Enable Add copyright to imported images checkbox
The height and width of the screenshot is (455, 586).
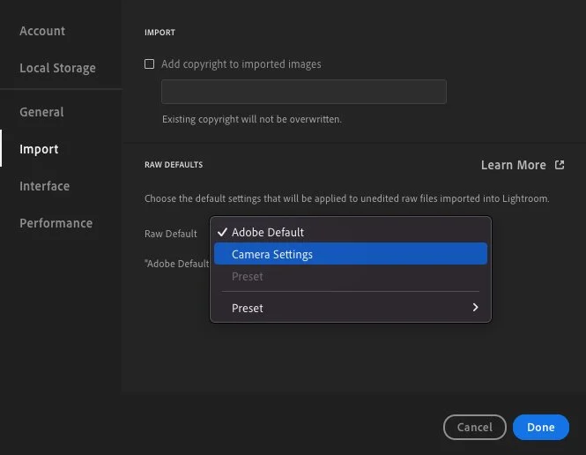[150, 64]
